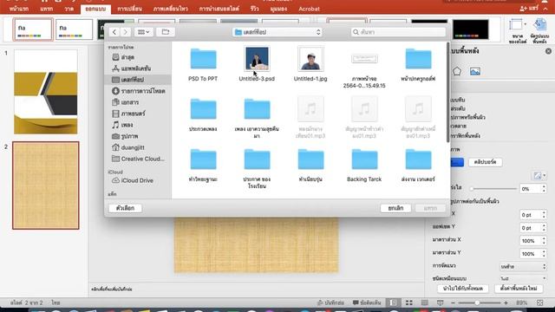Click the ตัวเลือก (Options) button
The image size is (555, 312).
125,208
